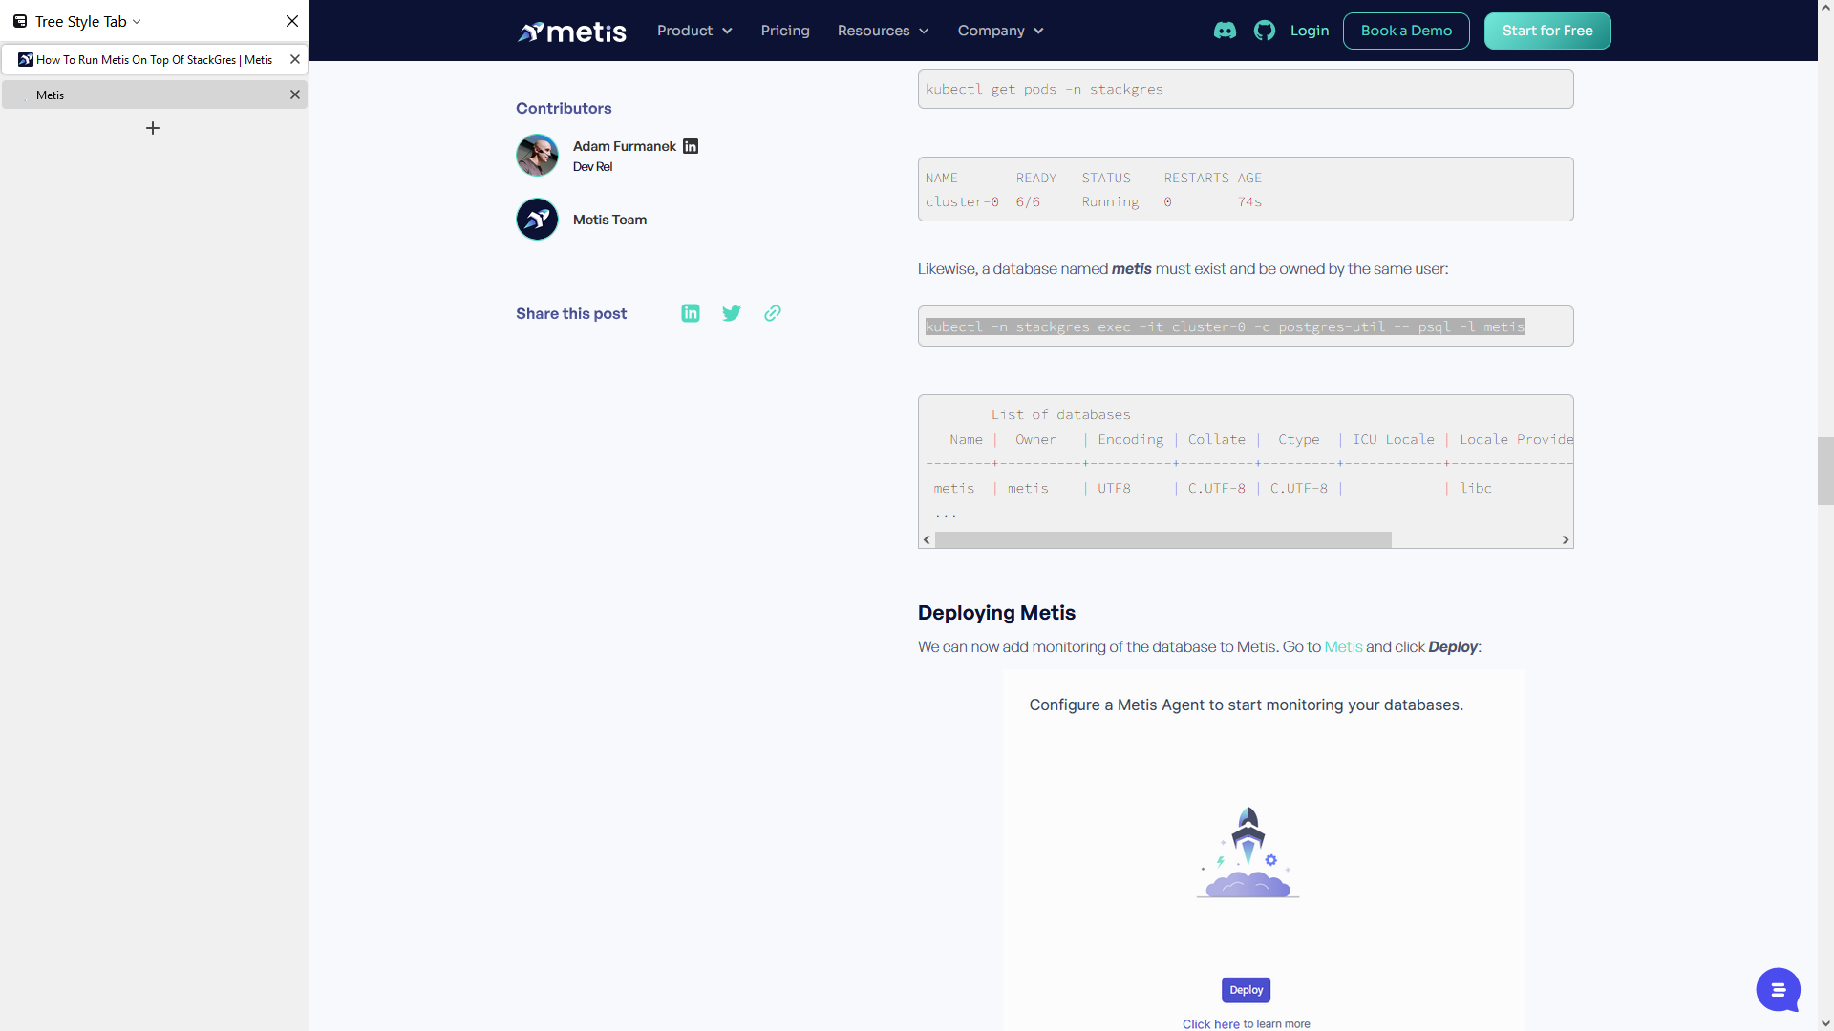Screen dimensions: 1834x1031
Task: Click the 'Configure a Metis Agent' text
Action: click(1246, 705)
